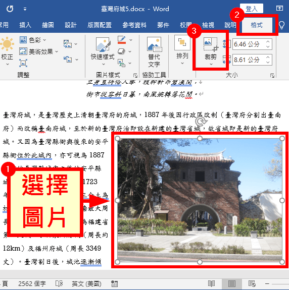Click the 8.61 公分 width field
This screenshot has width=289, height=290.
[248, 60]
